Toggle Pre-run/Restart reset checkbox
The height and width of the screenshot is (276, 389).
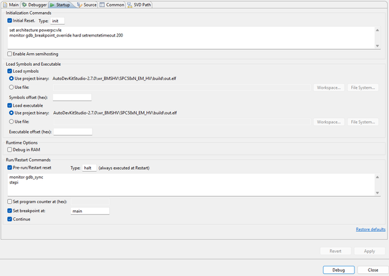10,168
